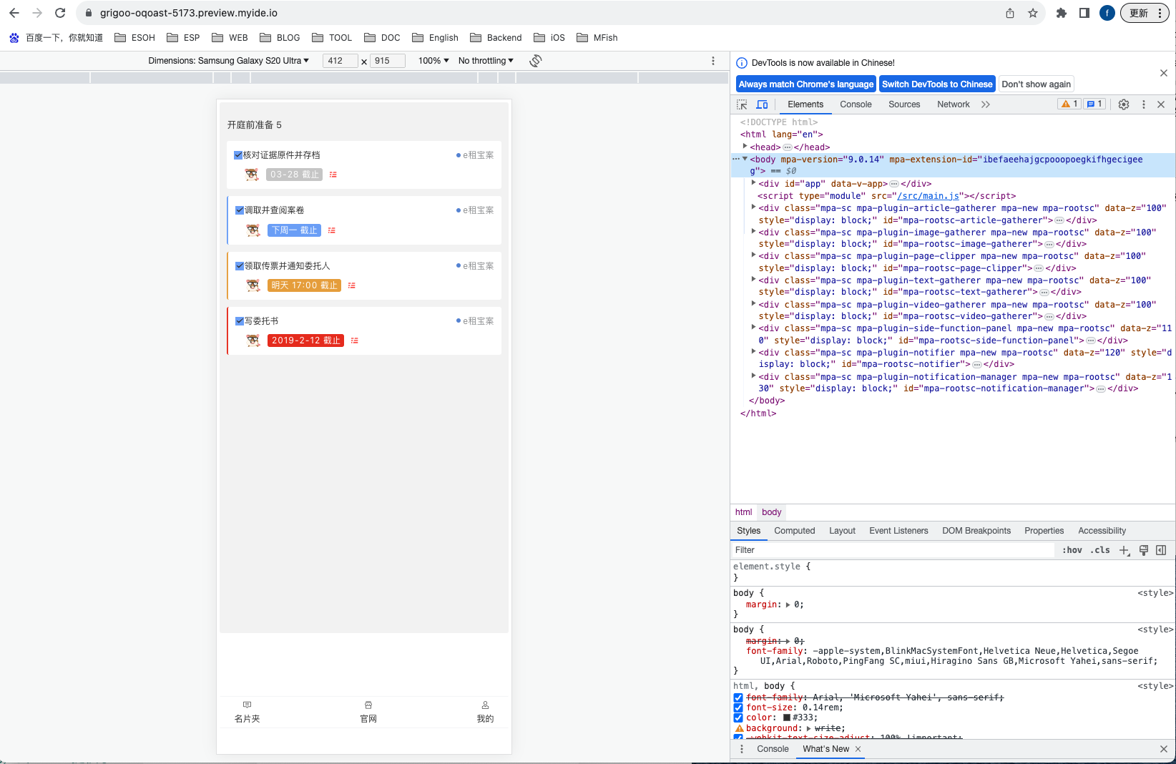Switch to the Sources panel tab
The image size is (1176, 764).
(904, 104)
